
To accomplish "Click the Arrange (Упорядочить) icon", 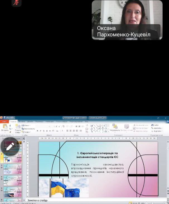I will 115,127.
